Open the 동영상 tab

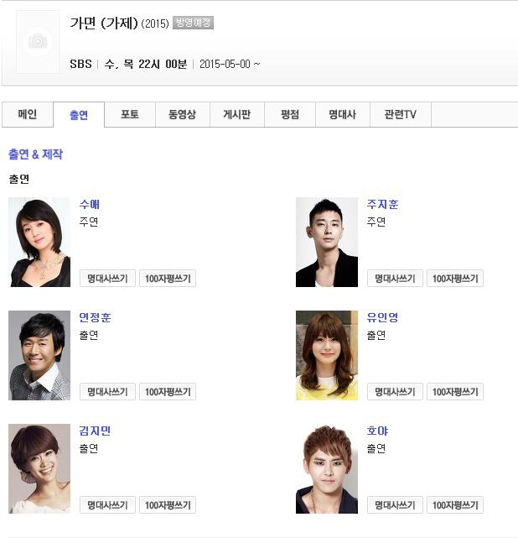pos(182,114)
